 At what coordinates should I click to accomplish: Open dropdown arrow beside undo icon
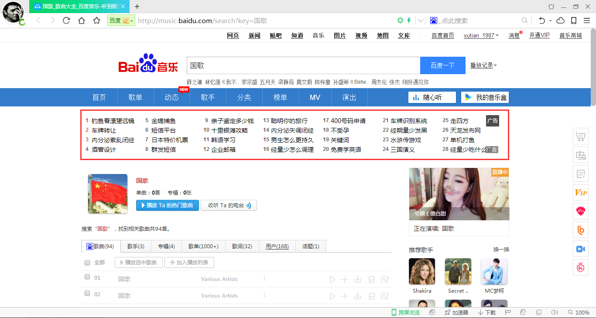[551, 21]
